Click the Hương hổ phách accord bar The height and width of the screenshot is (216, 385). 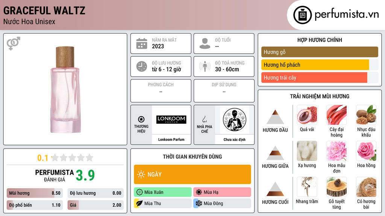click(x=320, y=64)
